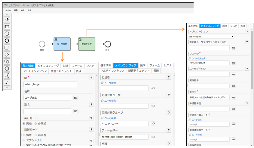Select the connection arrow tool in palette
This screenshot has height=148, width=254.
7,20
